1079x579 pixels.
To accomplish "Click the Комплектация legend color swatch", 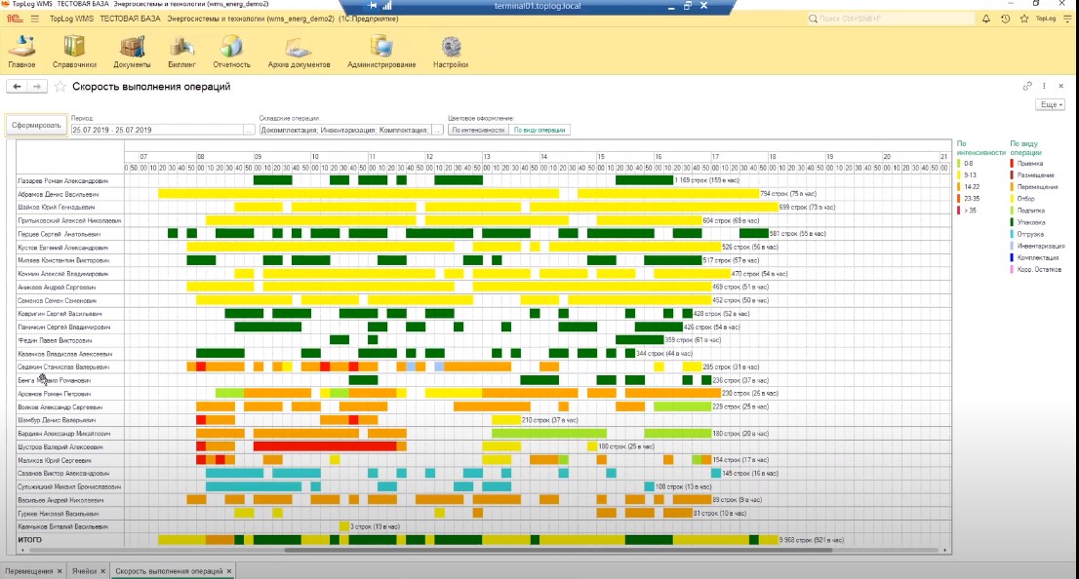I will click(1013, 257).
